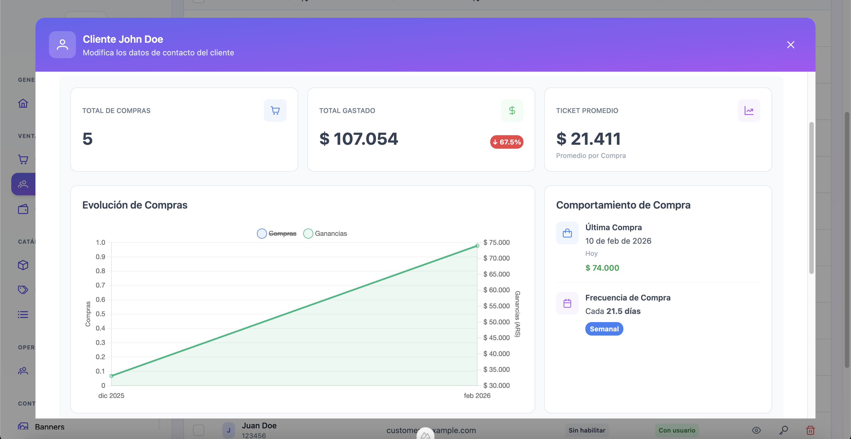Click the "Ganancias (ARS)" right axis title
Image resolution: width=851 pixels, height=439 pixels.
coord(518,314)
